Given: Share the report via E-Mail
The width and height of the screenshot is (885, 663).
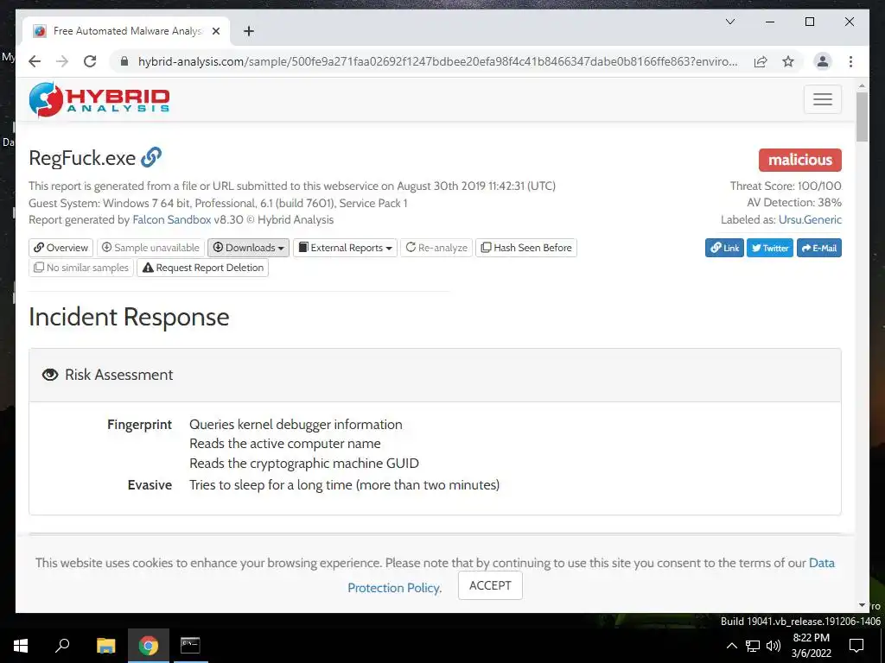Looking at the screenshot, I should coord(819,248).
